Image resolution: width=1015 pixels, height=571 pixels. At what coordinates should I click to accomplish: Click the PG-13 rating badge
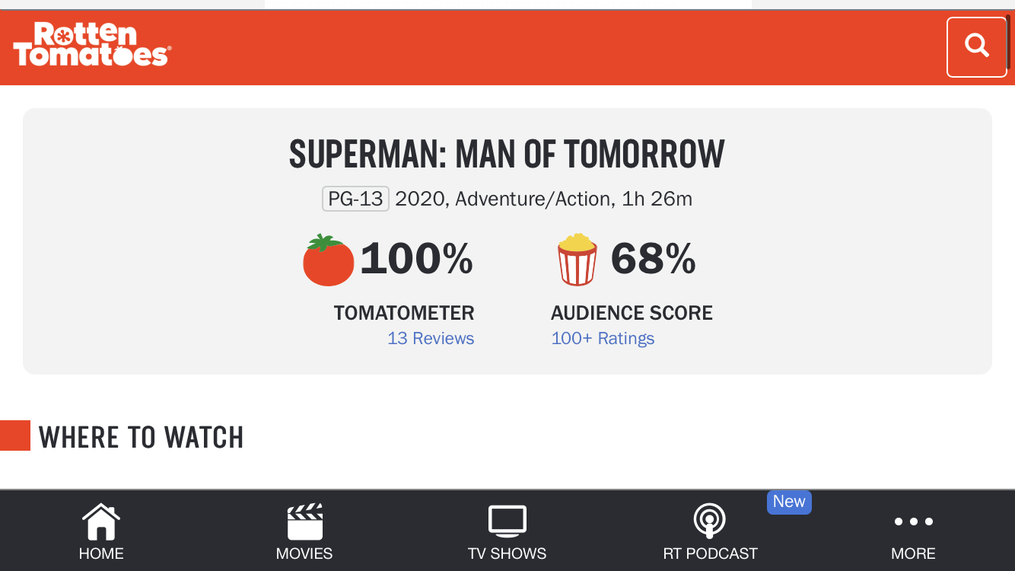[x=355, y=199]
